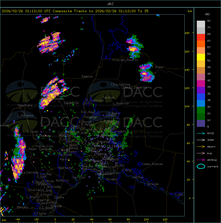
Task: Click the 'Uspallata' map label
Action: tap(25, 105)
